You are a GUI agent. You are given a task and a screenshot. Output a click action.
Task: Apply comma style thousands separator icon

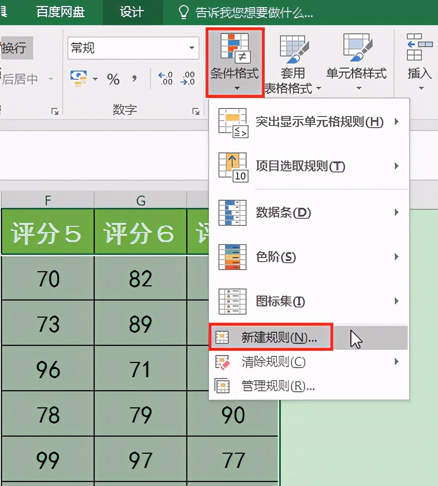click(x=134, y=78)
